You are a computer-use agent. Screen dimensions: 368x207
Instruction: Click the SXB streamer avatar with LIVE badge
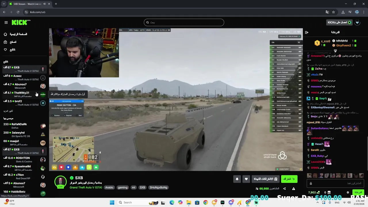tap(60, 182)
